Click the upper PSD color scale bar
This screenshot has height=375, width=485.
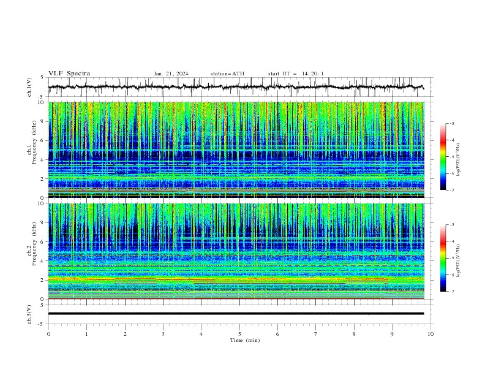(x=443, y=157)
